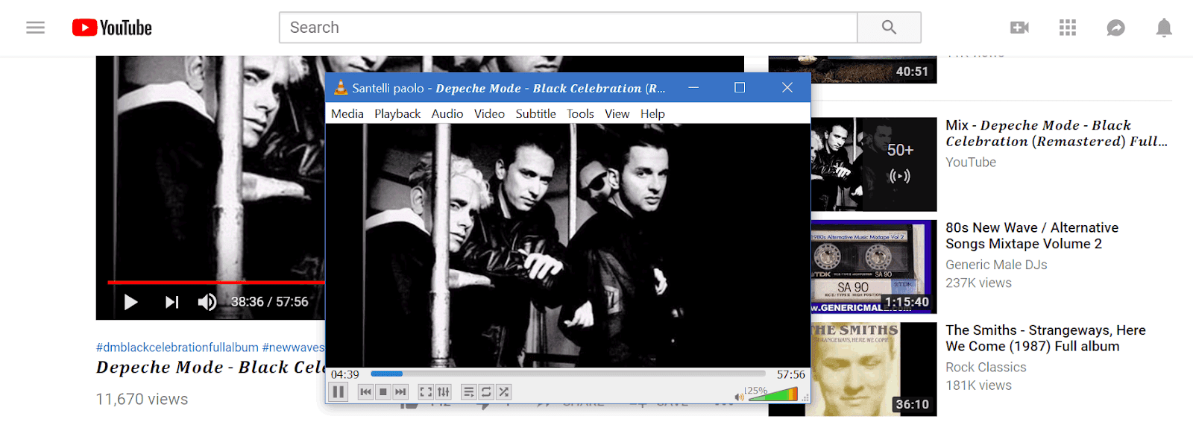Open VLC Subtitle menu
1193x422 pixels.
point(535,113)
